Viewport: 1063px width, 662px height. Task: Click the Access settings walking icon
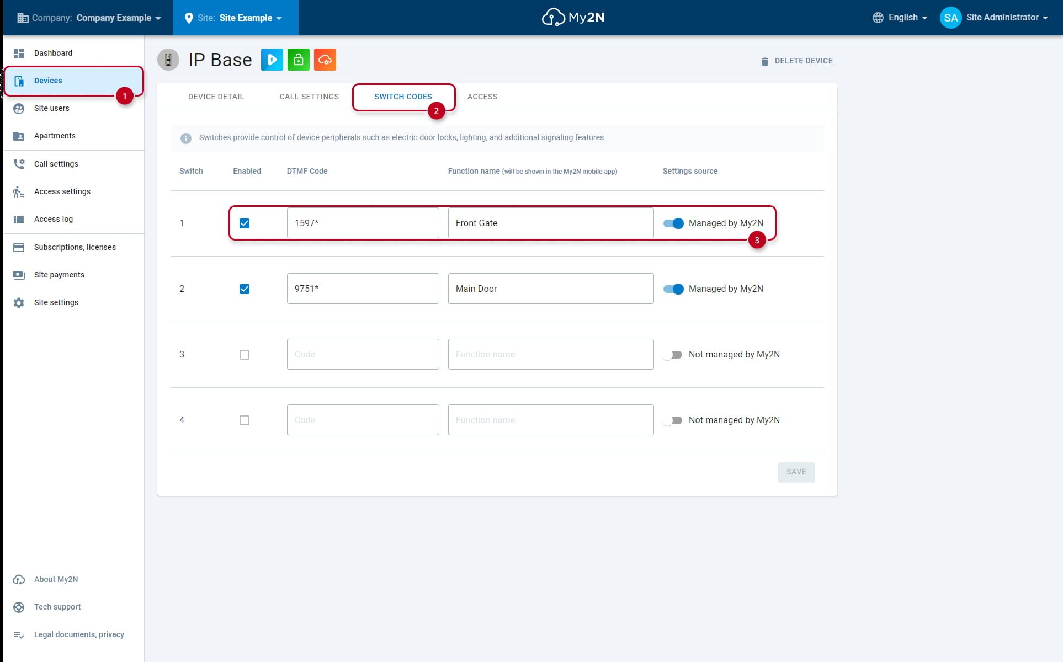coord(19,191)
